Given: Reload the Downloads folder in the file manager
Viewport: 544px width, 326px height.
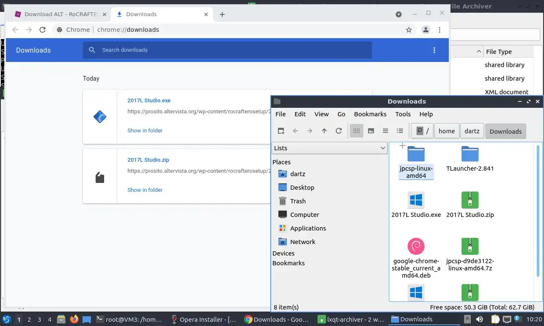Looking at the screenshot, I should tap(339, 131).
